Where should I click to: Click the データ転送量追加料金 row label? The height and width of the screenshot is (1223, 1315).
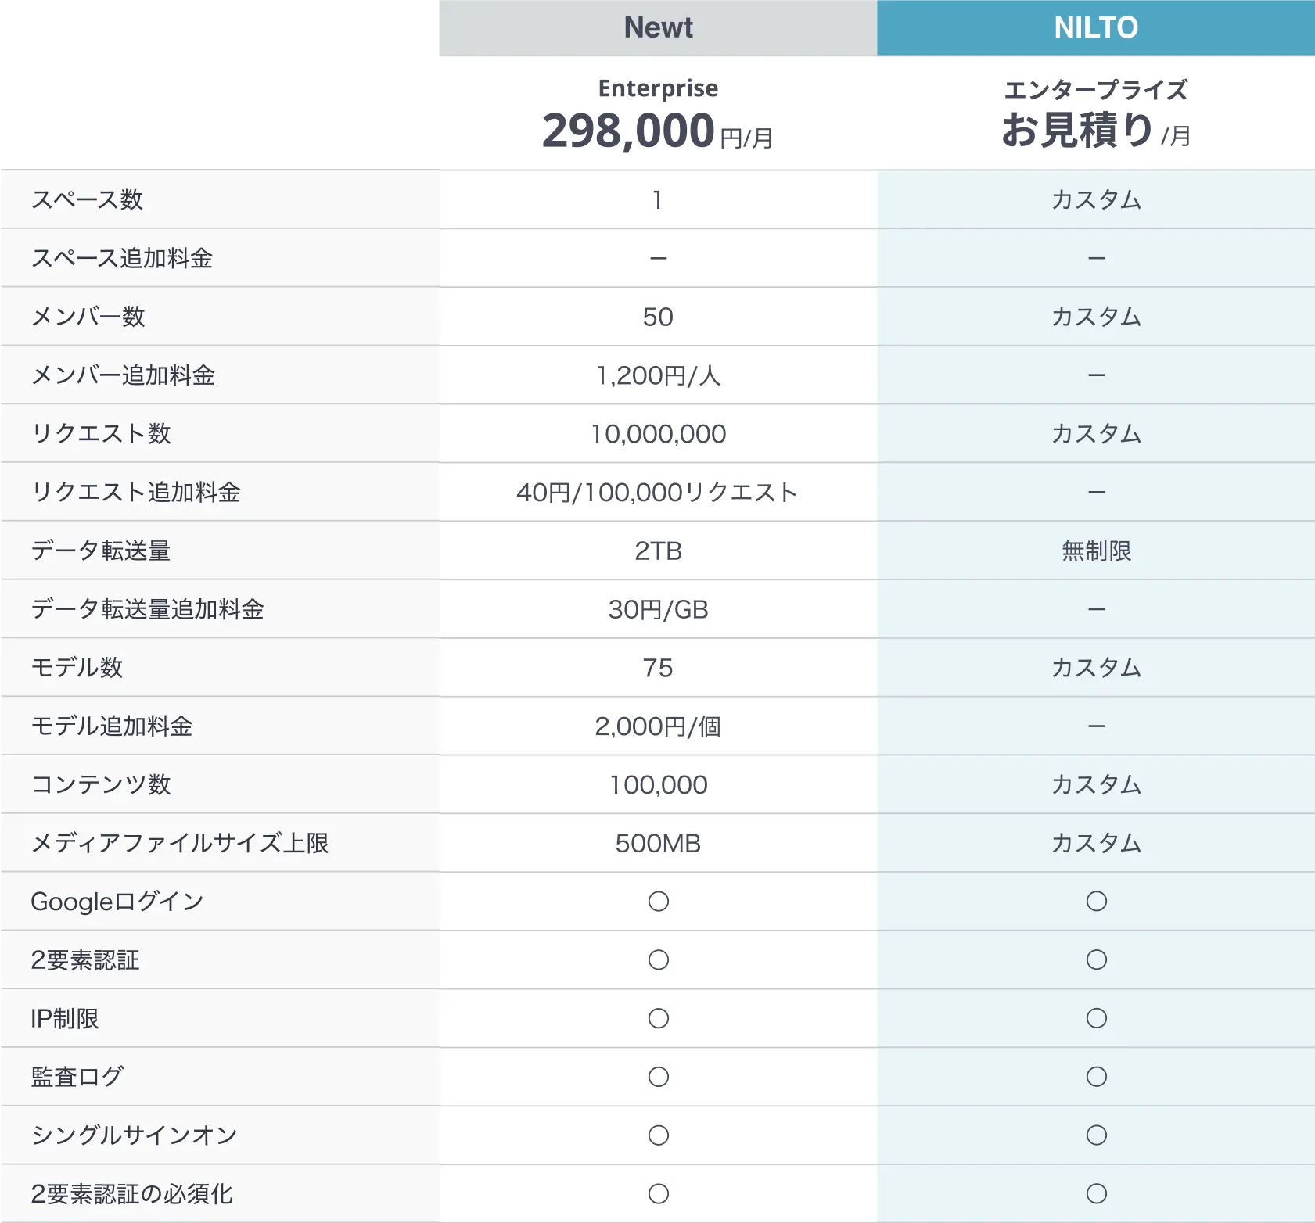[147, 609]
